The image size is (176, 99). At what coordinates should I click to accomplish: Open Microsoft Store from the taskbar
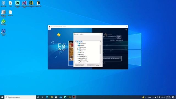point(56,97)
